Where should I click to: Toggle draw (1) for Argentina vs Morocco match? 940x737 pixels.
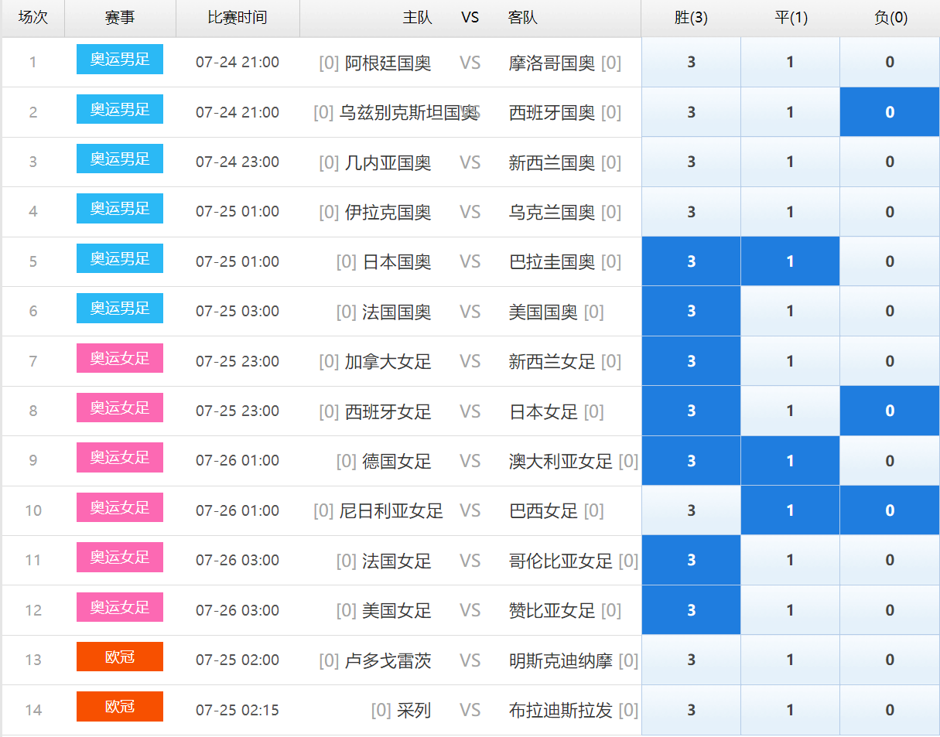coord(790,63)
